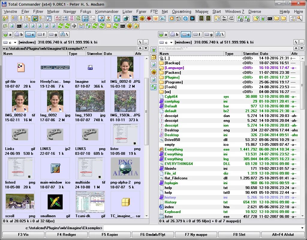The height and width of the screenshot is (240, 307).
Task: Click the Redate toolbar icon
Action: click(x=224, y=18)
